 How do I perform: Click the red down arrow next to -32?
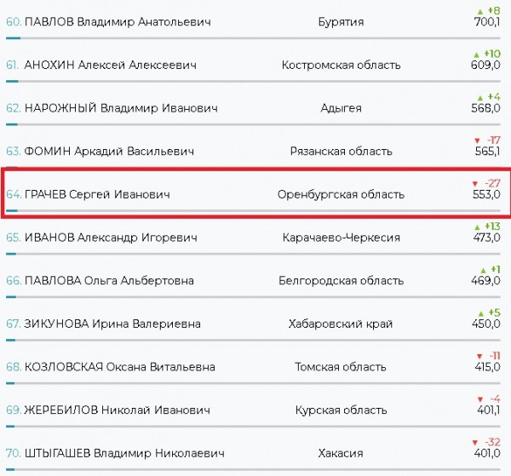(475, 442)
